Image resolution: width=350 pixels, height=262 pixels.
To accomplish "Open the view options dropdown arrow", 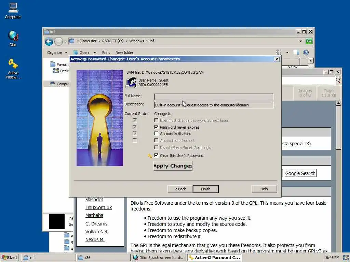I will (x=287, y=53).
